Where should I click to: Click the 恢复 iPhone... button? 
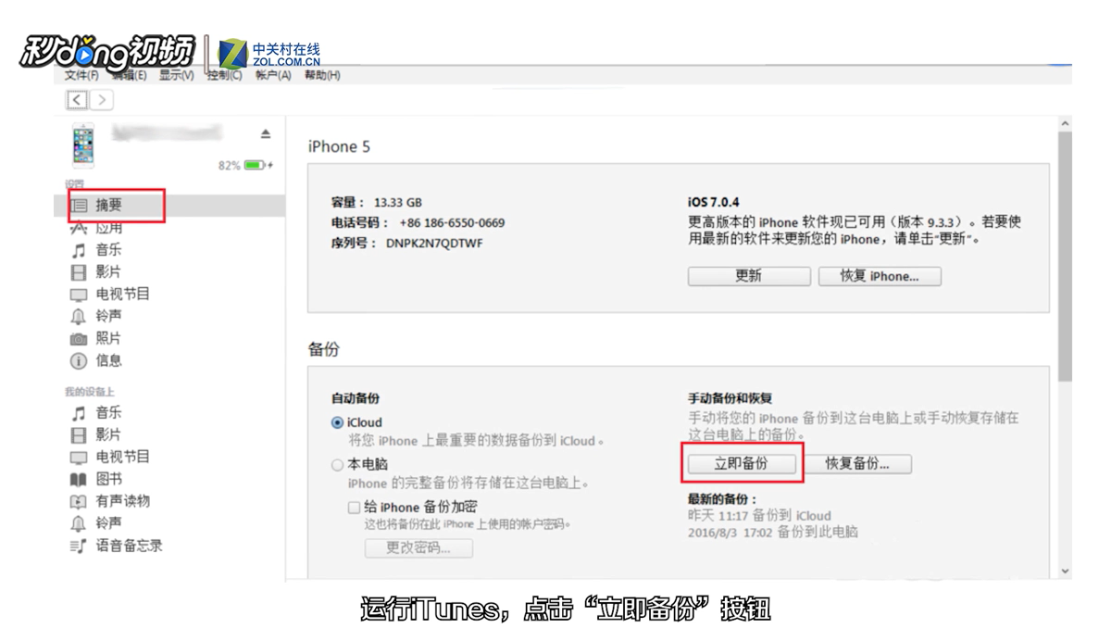click(x=880, y=276)
